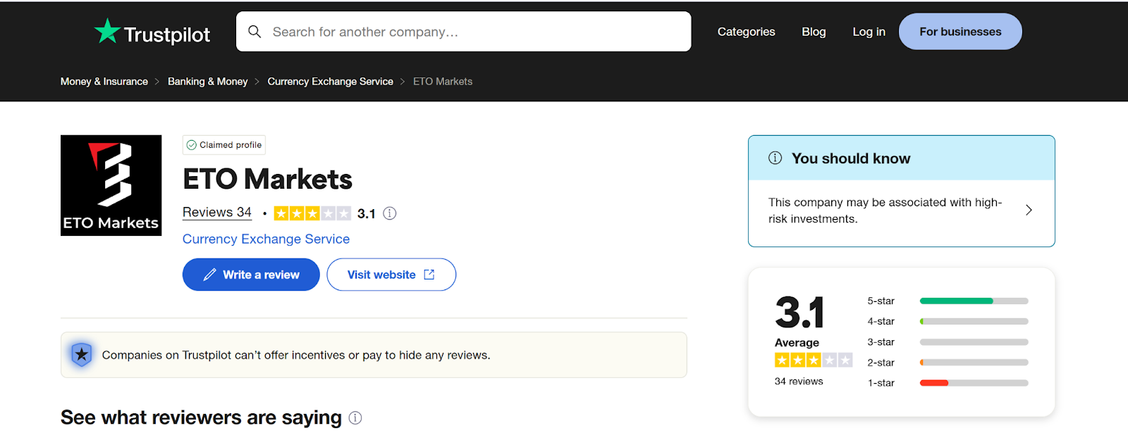Click the Claimed profile badge
The width and height of the screenshot is (1128, 433).
click(224, 145)
